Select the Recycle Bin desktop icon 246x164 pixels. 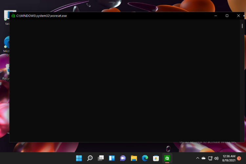point(6,72)
